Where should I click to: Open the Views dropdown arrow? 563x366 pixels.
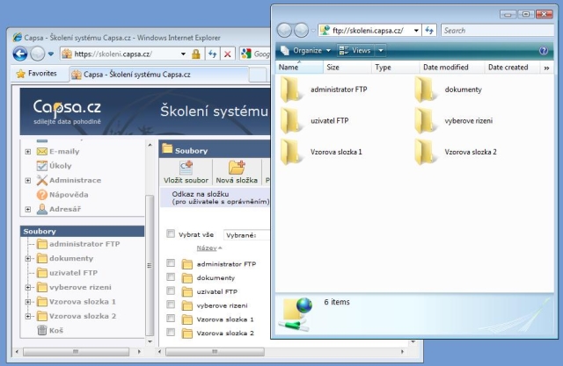click(381, 51)
